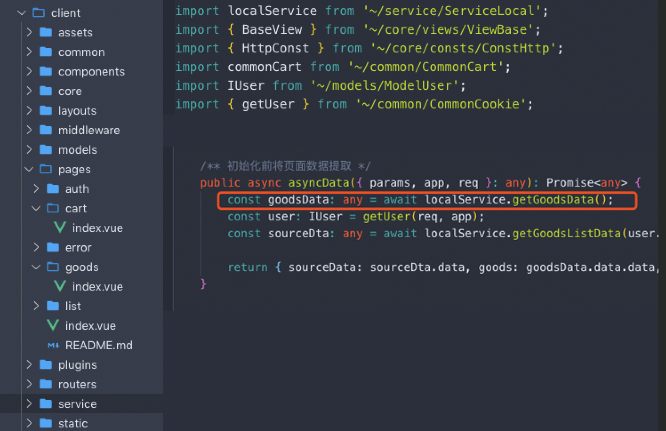666x431 pixels.
Task: Expand the assets folder chevron
Action: (29, 32)
